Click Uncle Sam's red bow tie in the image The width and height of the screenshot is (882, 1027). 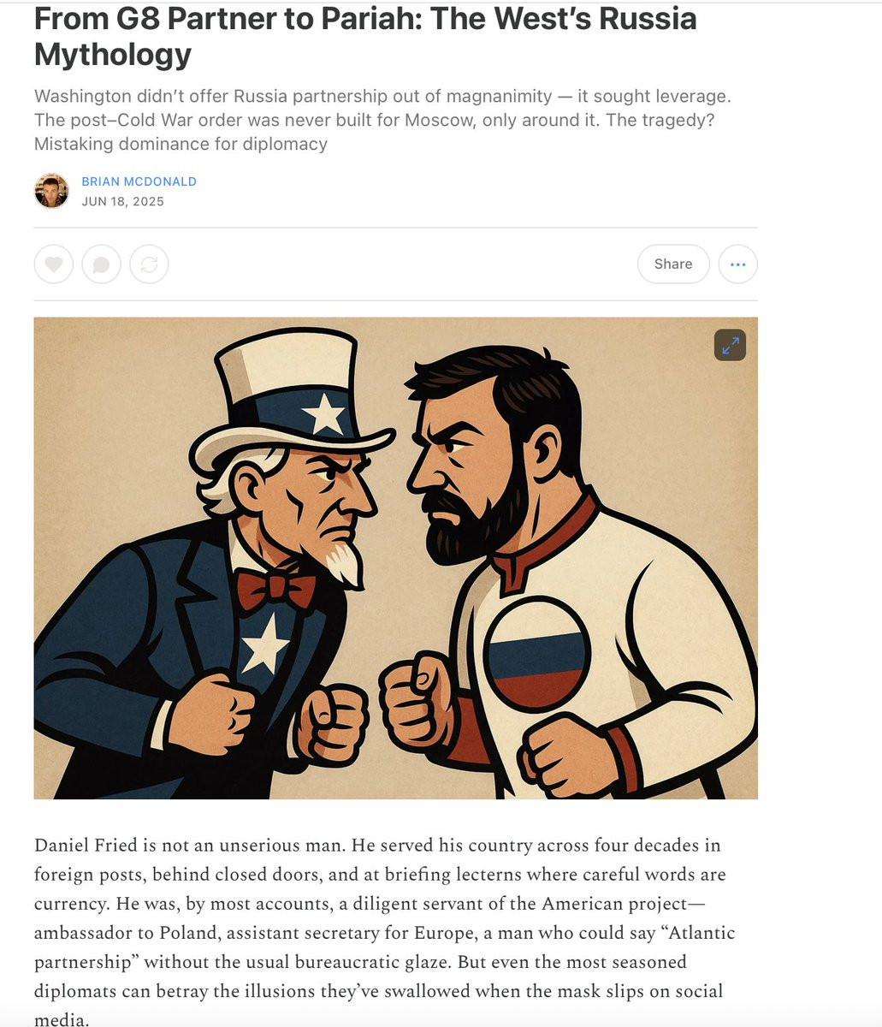tap(276, 588)
